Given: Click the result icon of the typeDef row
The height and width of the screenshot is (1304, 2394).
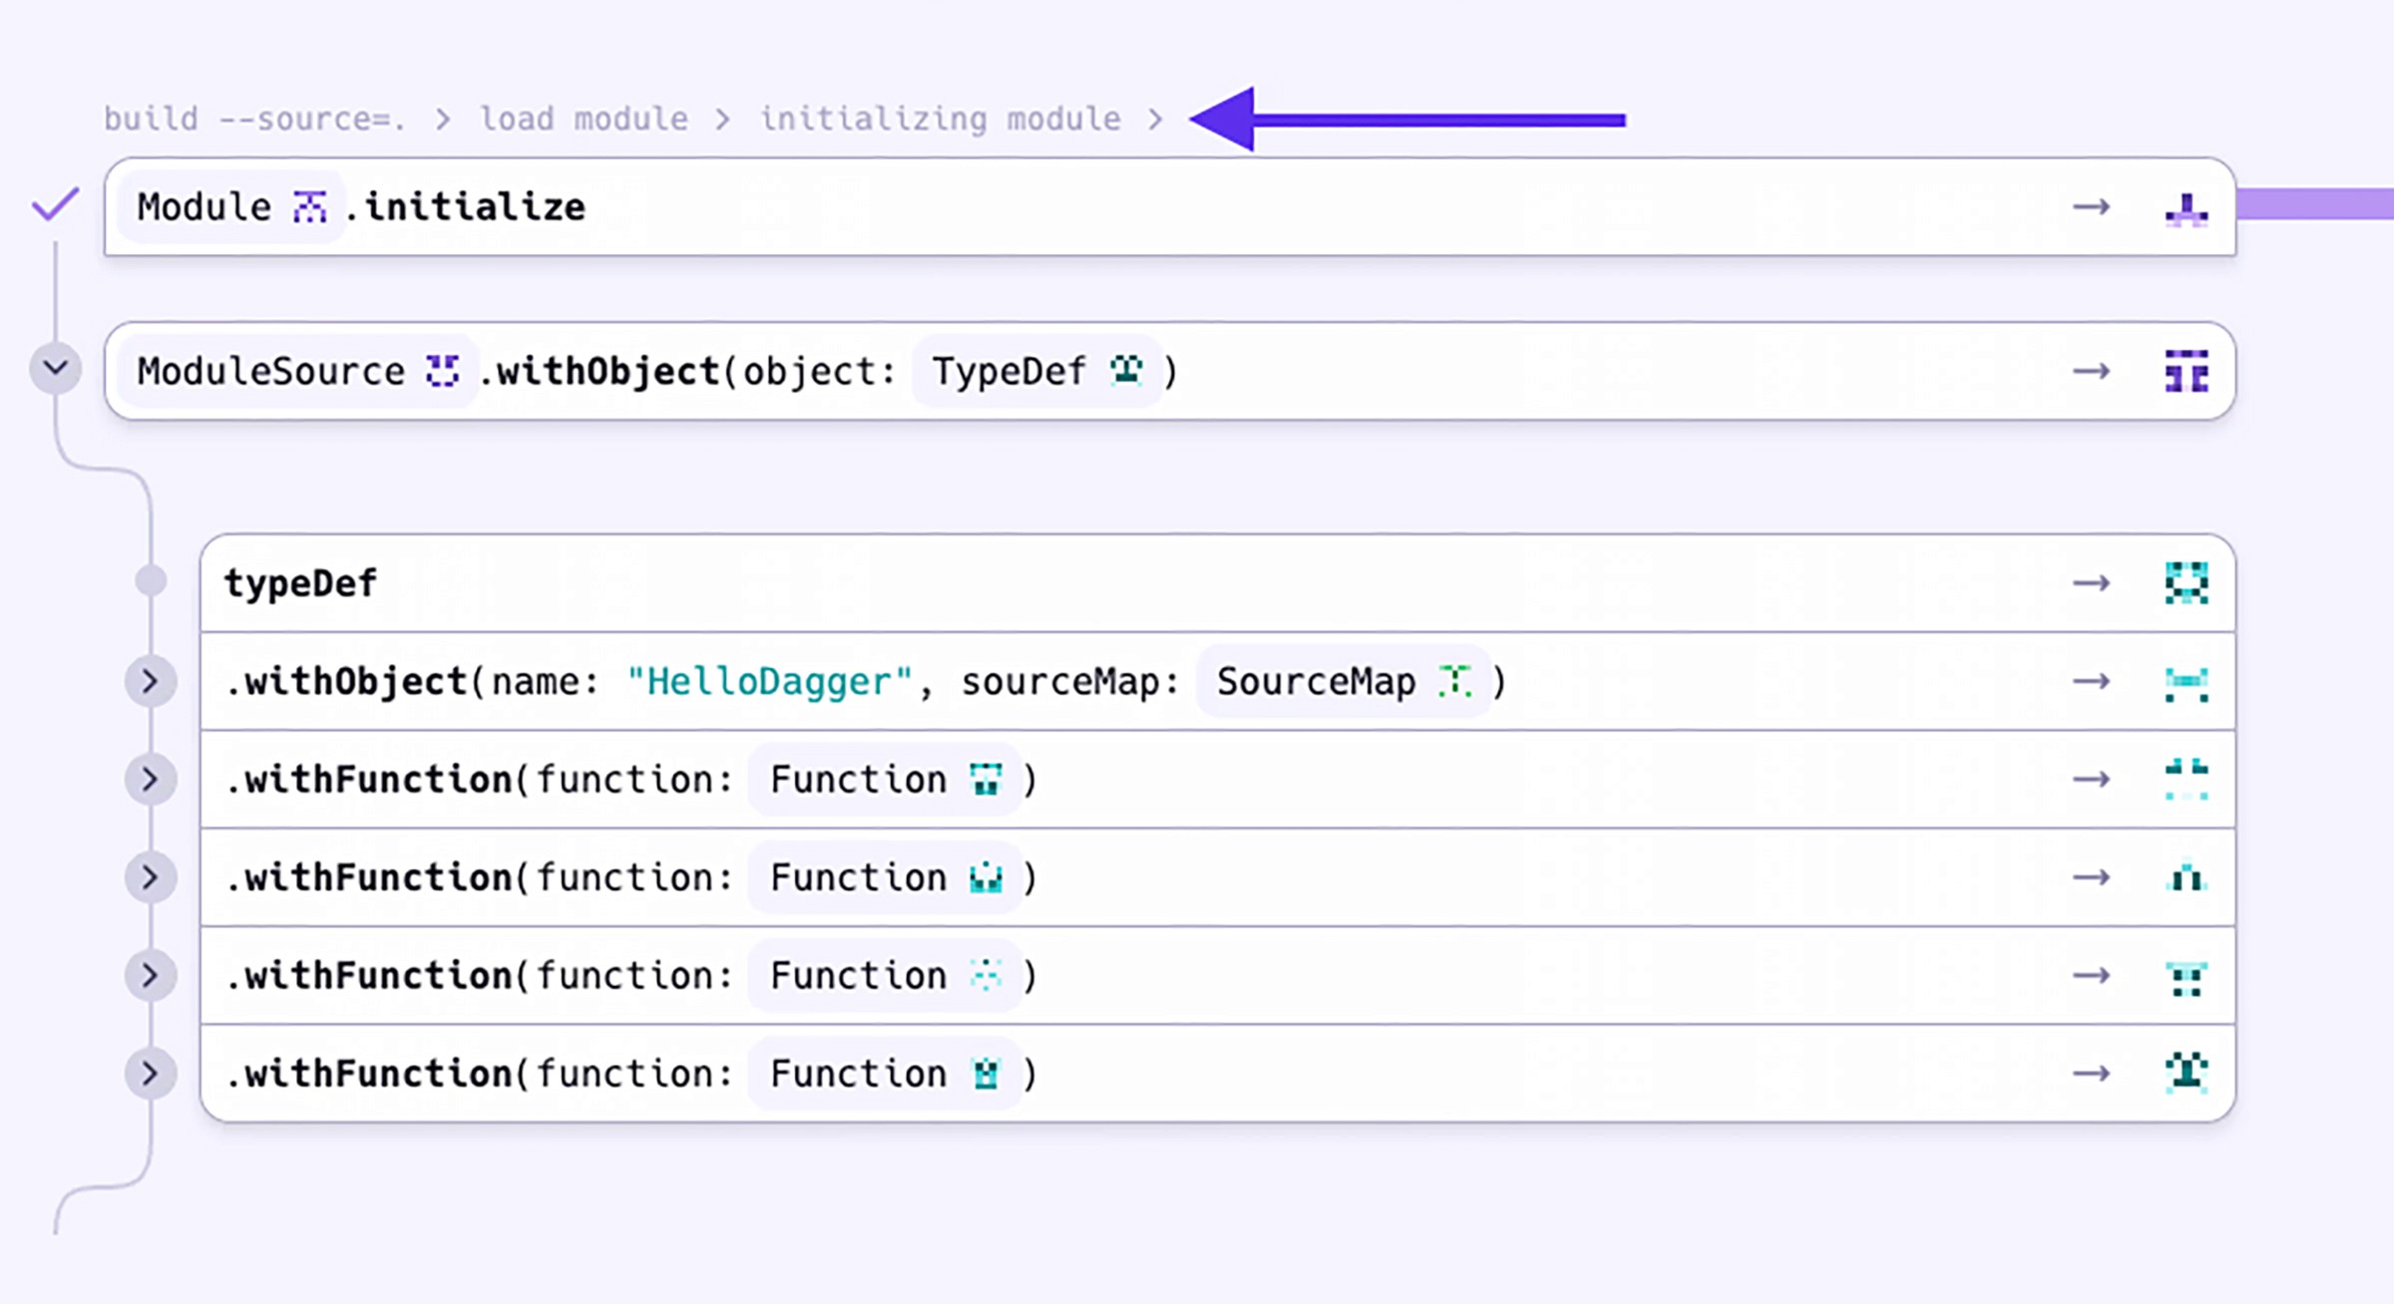Looking at the screenshot, I should (2186, 583).
